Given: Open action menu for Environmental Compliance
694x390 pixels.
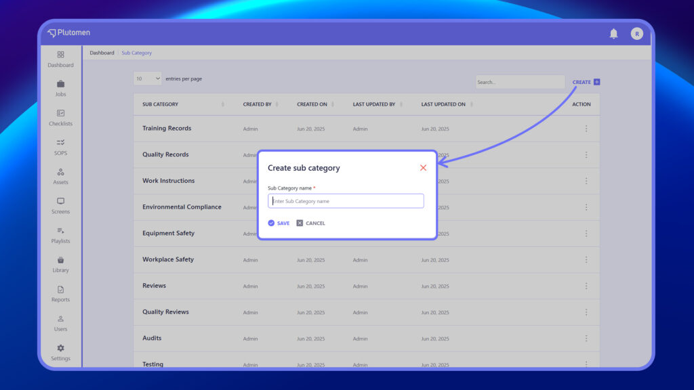Looking at the screenshot, I should [x=586, y=207].
